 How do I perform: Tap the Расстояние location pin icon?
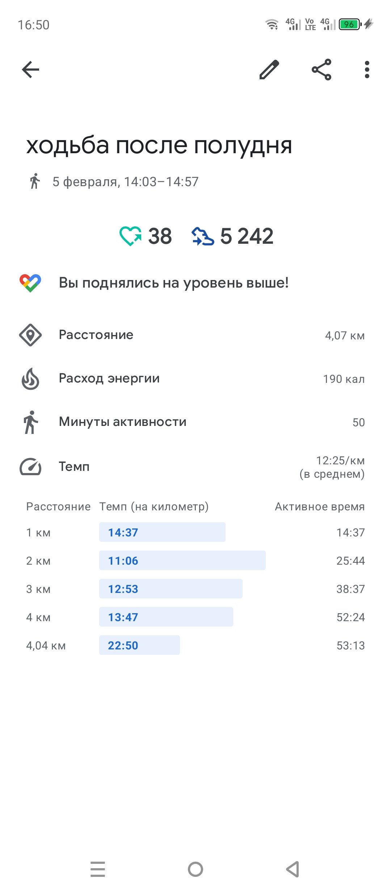30,335
